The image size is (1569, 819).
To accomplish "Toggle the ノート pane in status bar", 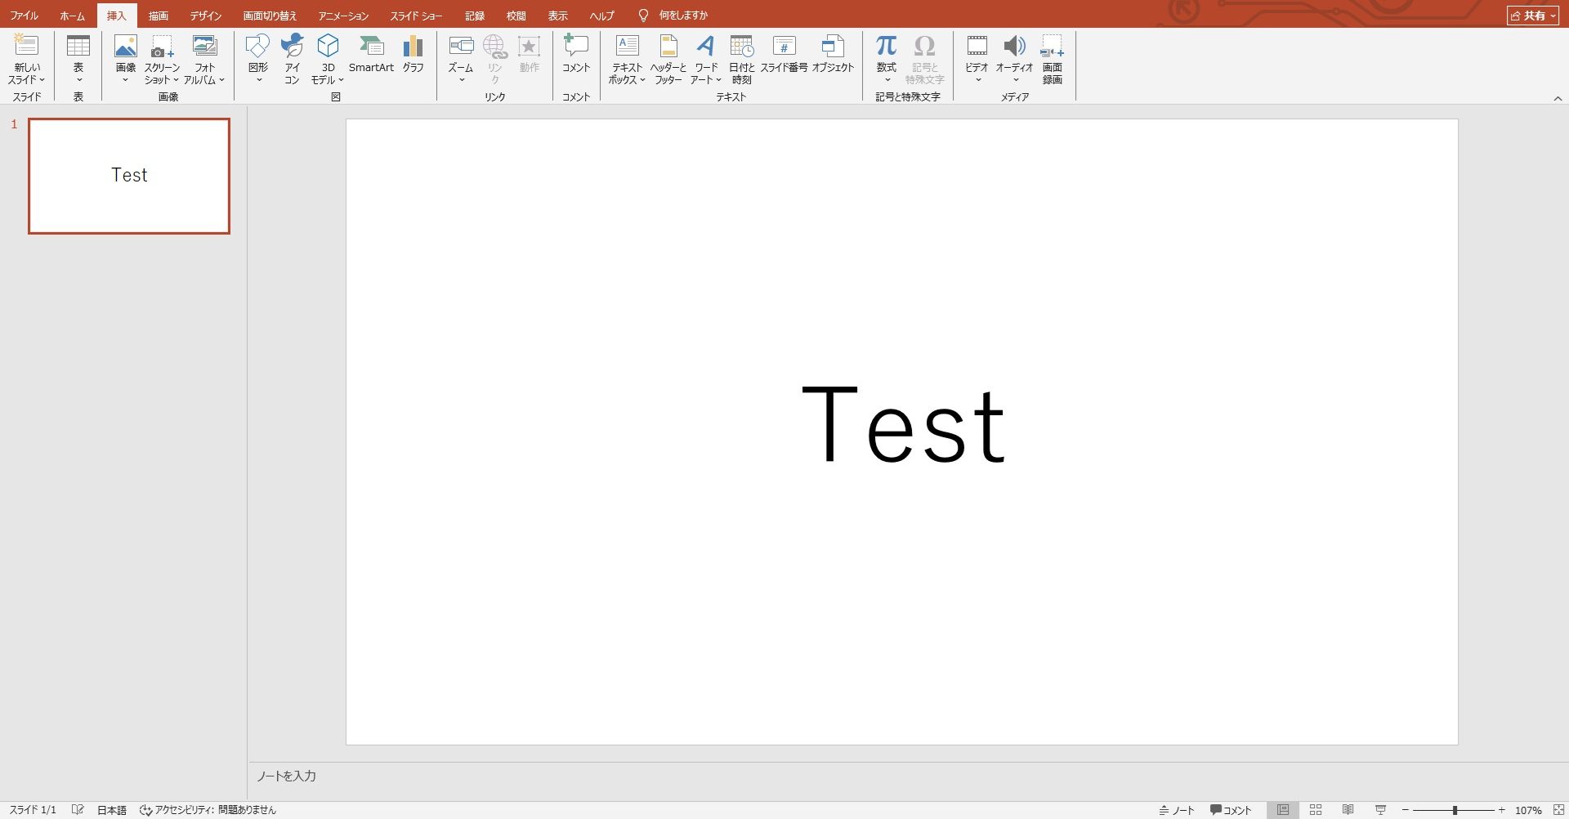I will [x=1177, y=810].
